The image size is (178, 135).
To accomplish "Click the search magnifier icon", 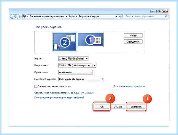I will [166, 16].
